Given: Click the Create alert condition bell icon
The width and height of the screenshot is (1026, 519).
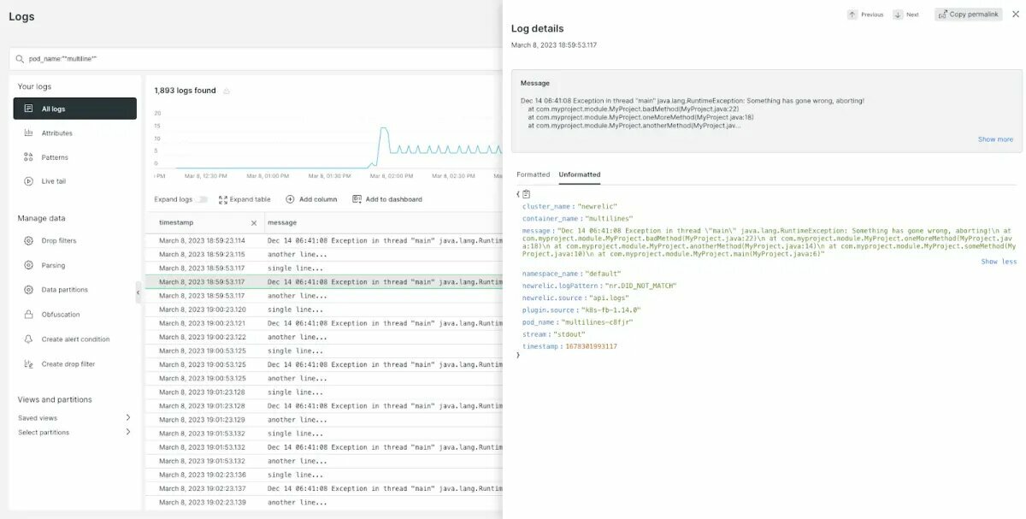Looking at the screenshot, I should tap(28, 339).
